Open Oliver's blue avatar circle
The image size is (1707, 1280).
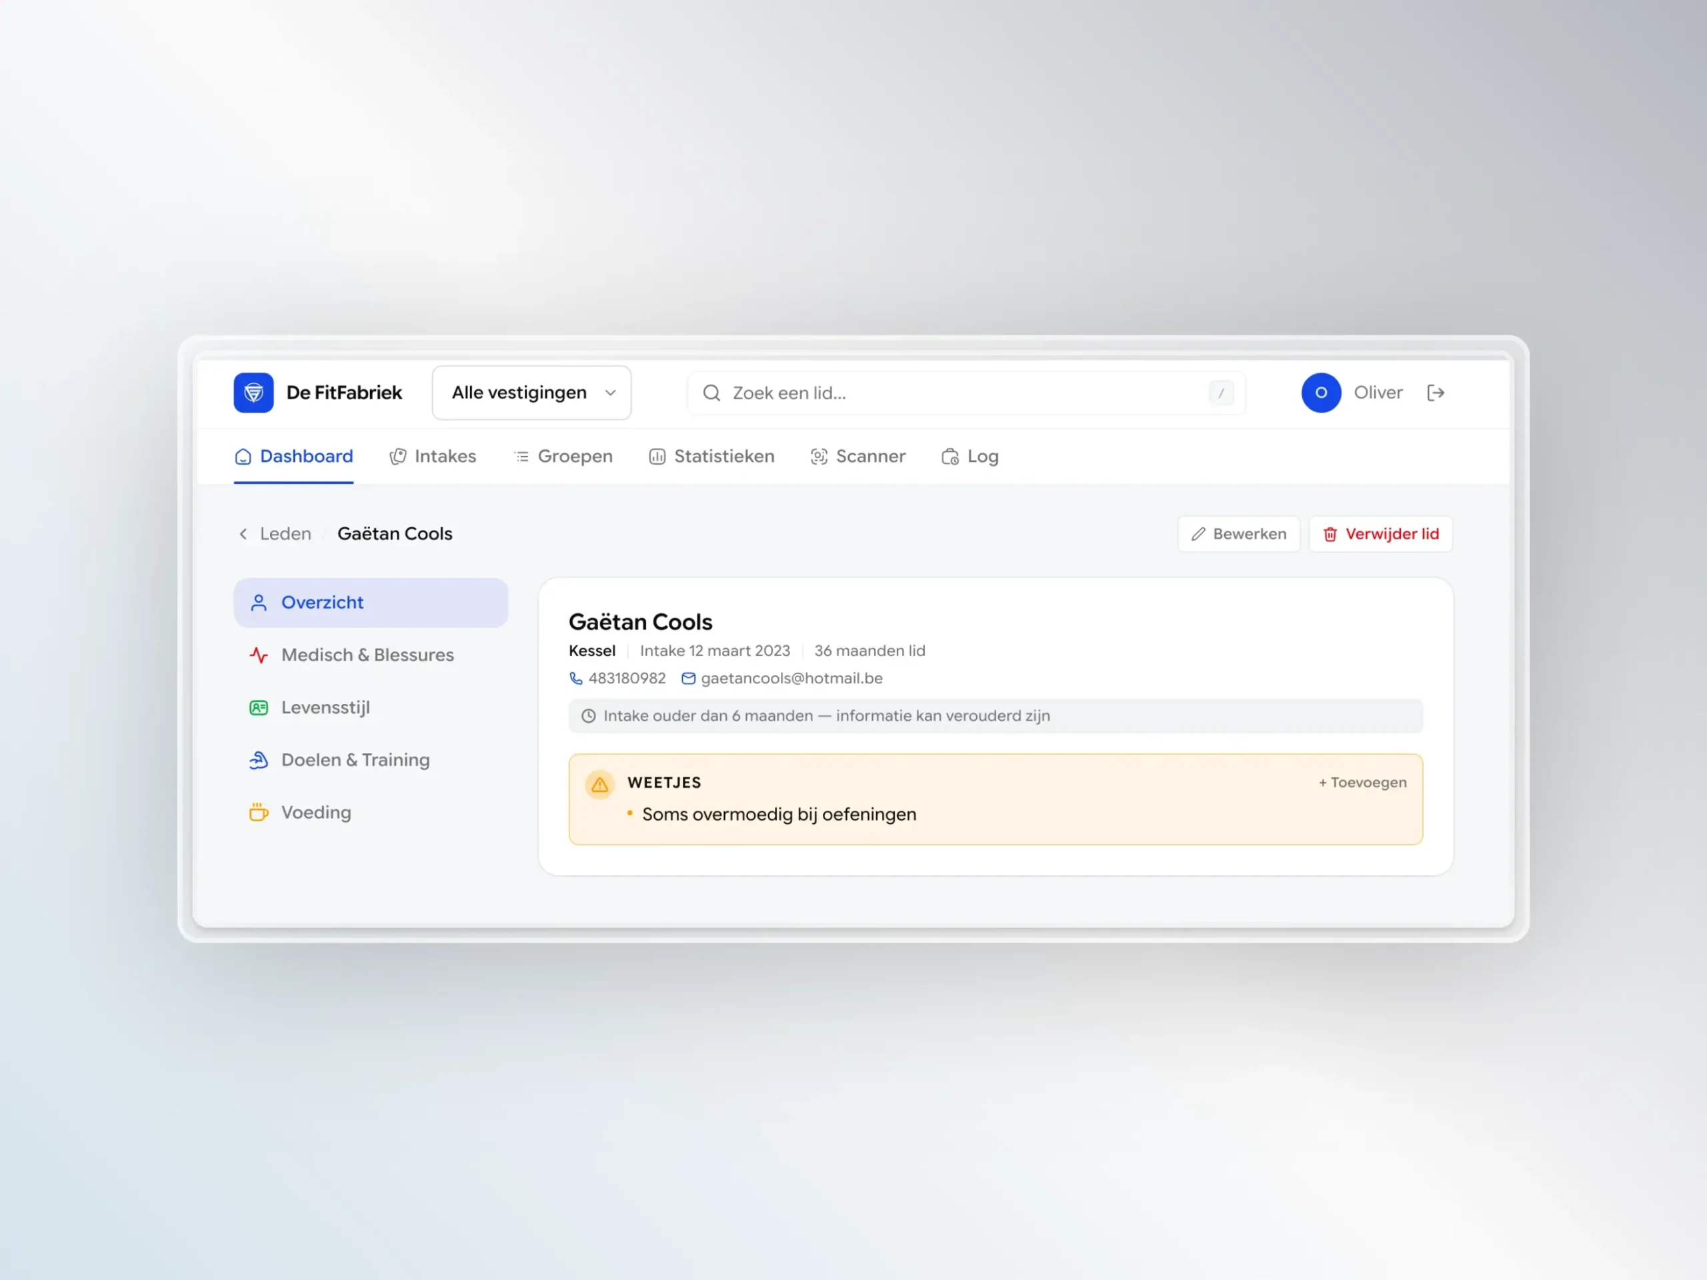[1321, 393]
